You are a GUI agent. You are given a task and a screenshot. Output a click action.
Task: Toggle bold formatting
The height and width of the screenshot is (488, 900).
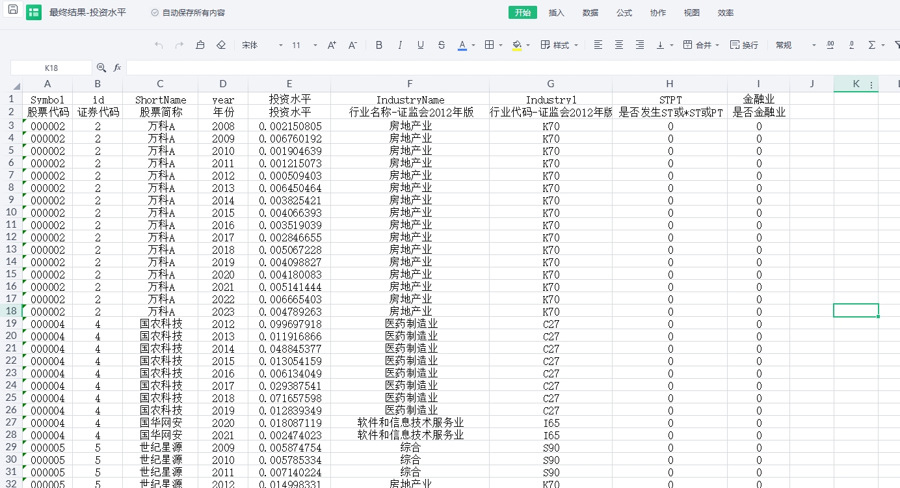(379, 45)
